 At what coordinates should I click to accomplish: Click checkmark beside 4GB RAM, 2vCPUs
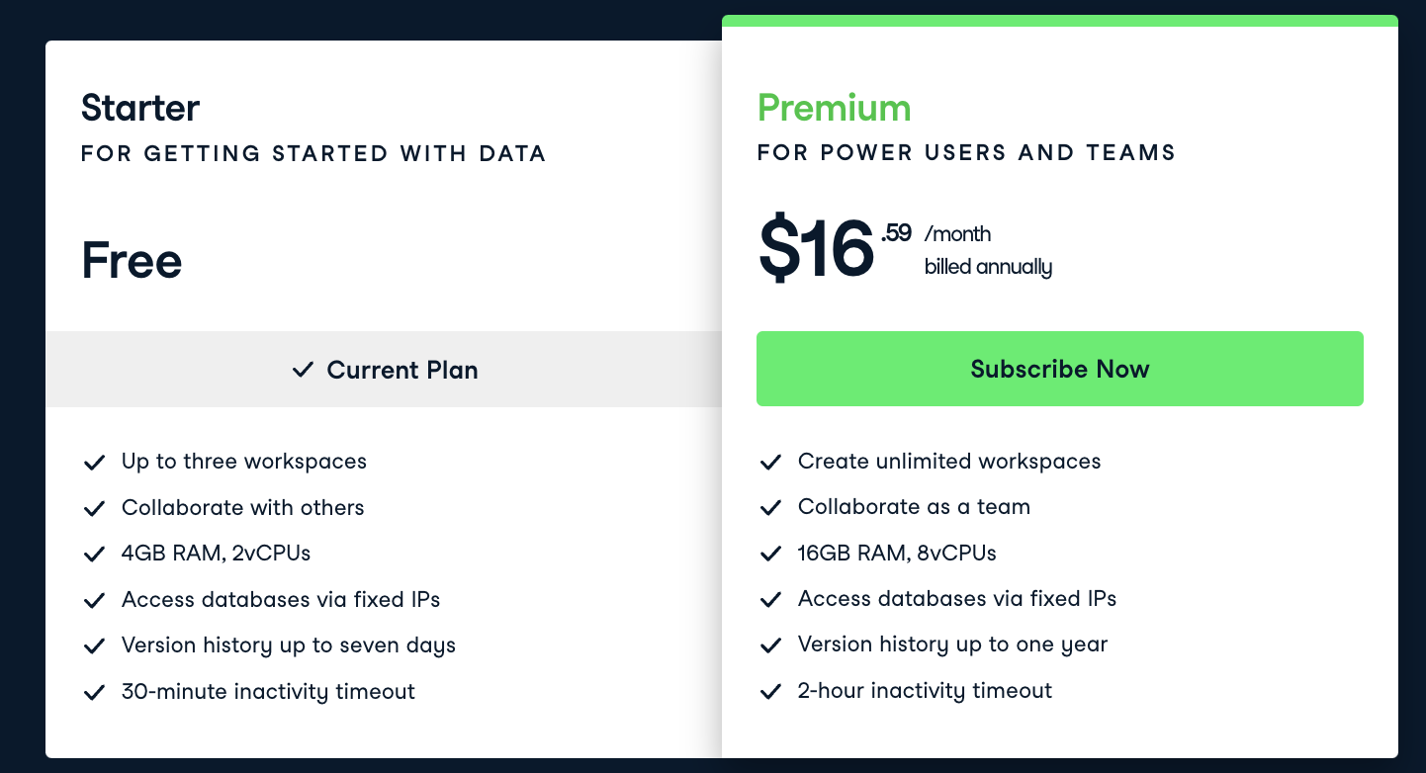click(x=94, y=554)
